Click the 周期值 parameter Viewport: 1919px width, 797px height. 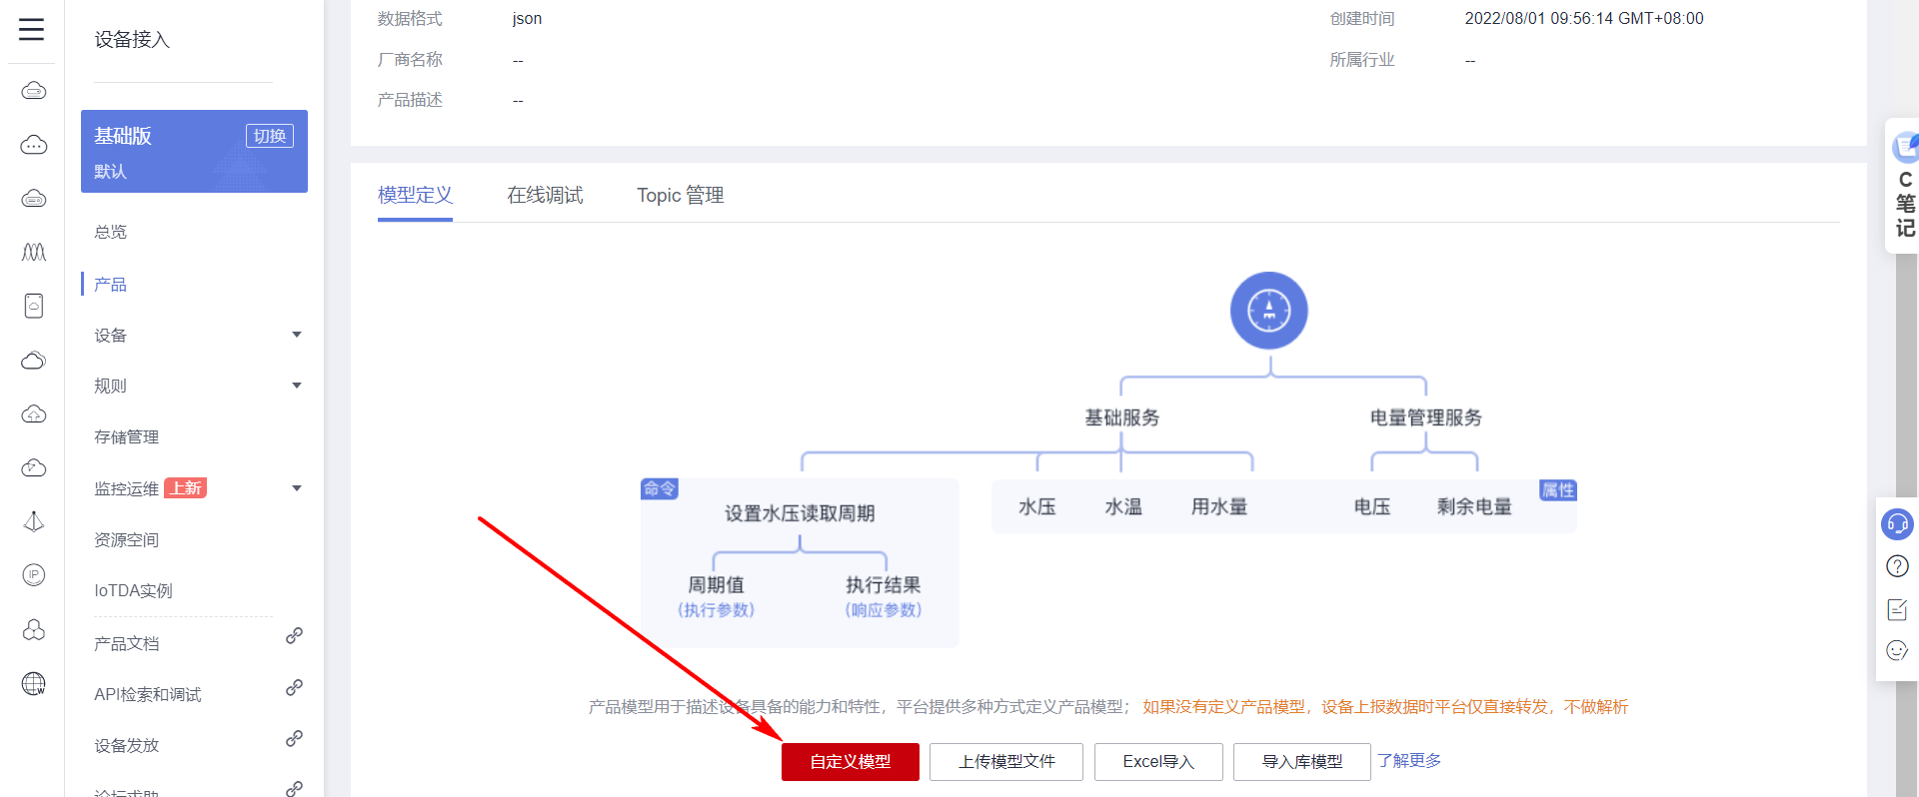coord(716,585)
